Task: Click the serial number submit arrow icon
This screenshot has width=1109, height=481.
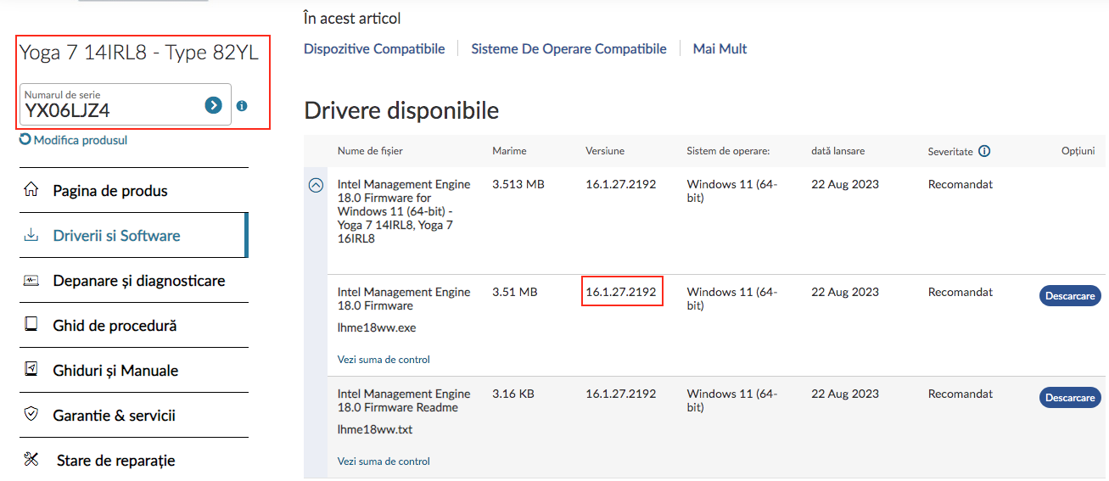Action: click(x=213, y=105)
